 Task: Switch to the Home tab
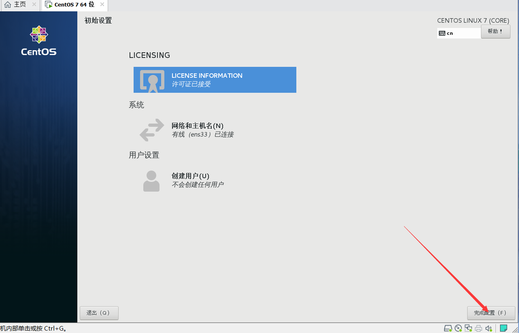click(20, 5)
